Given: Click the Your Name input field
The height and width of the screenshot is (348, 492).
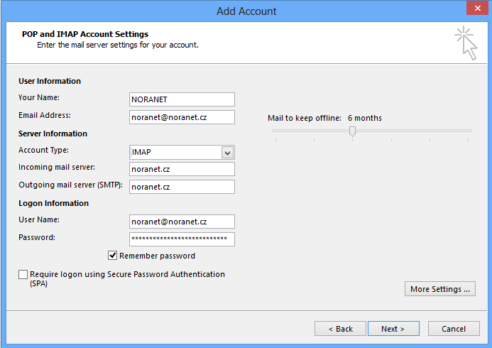Looking at the screenshot, I should click(182, 99).
